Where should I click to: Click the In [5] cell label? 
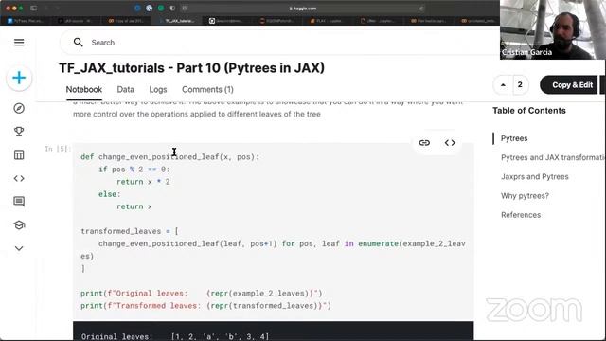pos(58,149)
